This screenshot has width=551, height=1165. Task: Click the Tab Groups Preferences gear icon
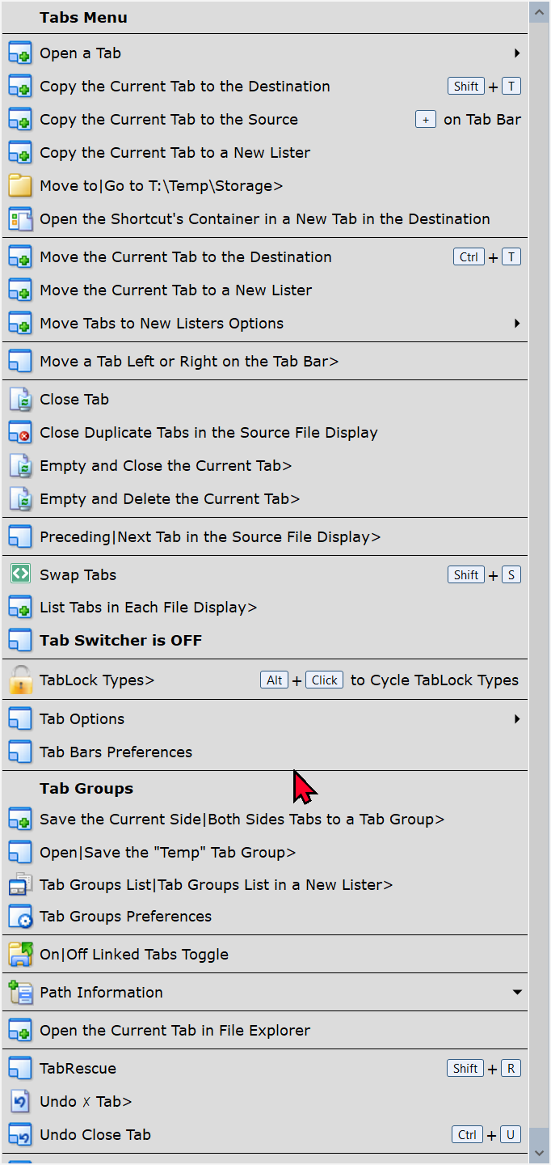coord(19,917)
